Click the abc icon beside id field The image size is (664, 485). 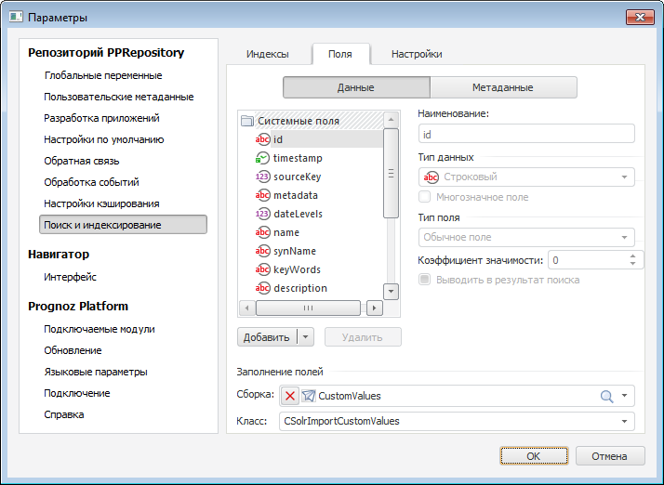[262, 139]
